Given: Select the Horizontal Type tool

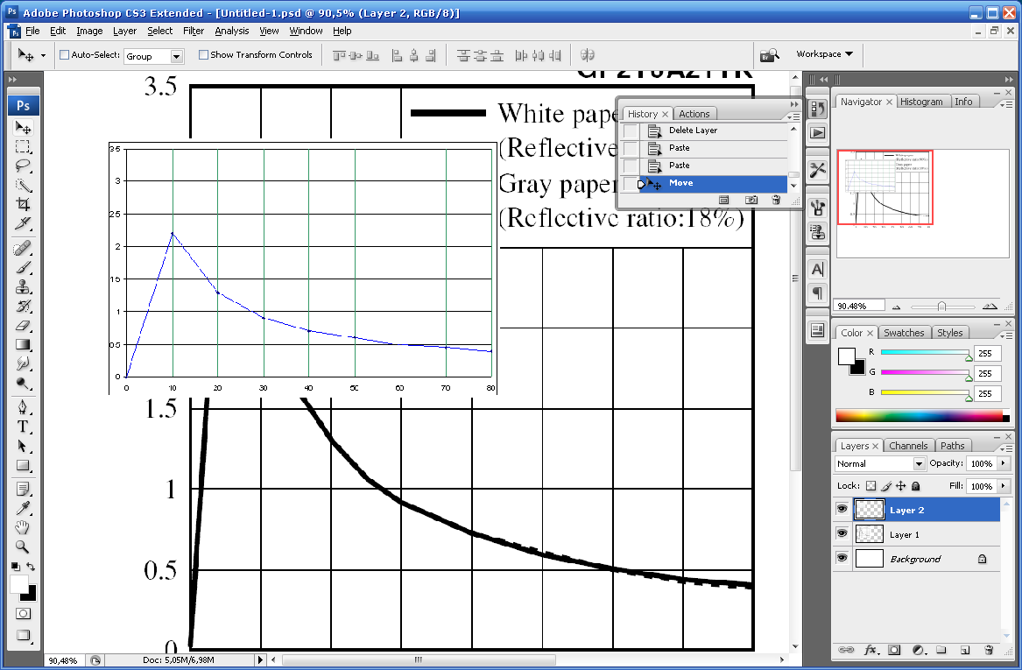Looking at the screenshot, I should click(x=24, y=427).
